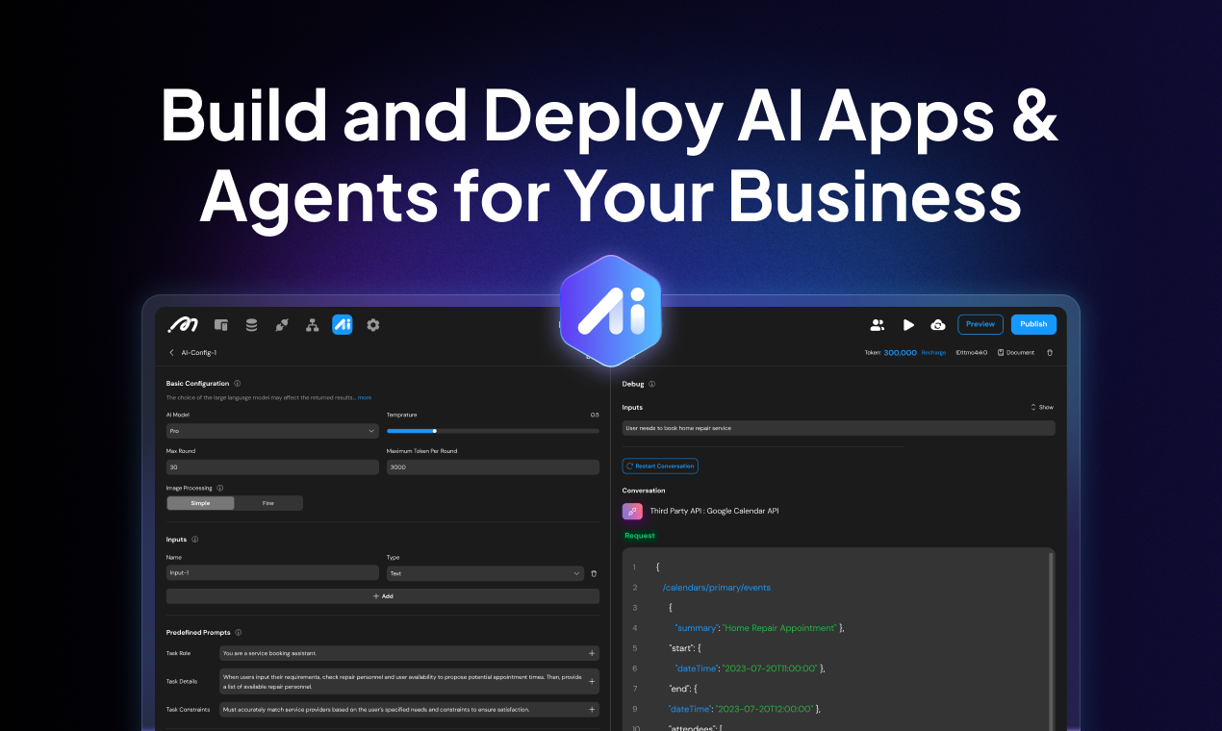Select Simple image processing mode
Viewport: 1222px width, 731px height.
pos(200,503)
